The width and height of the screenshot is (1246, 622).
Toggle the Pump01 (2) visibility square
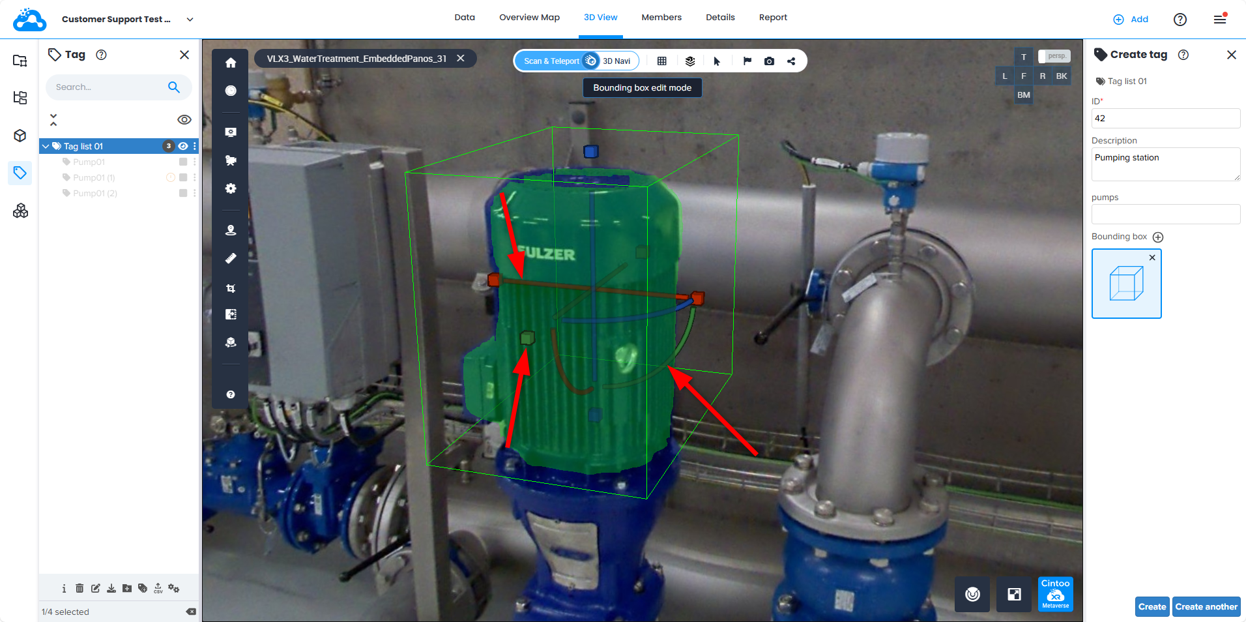[x=183, y=193]
